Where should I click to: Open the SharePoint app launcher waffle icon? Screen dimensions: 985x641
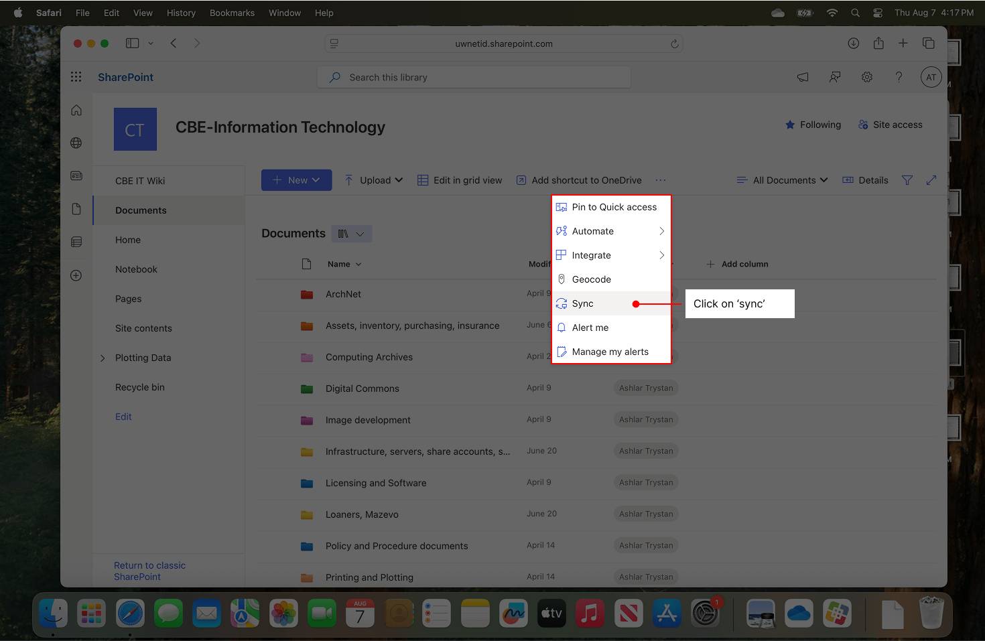coord(76,76)
